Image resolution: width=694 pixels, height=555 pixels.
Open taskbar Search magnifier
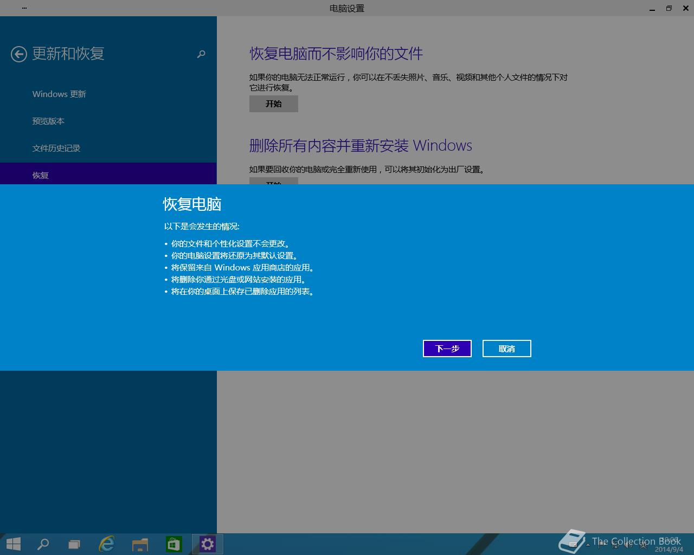[43, 544]
